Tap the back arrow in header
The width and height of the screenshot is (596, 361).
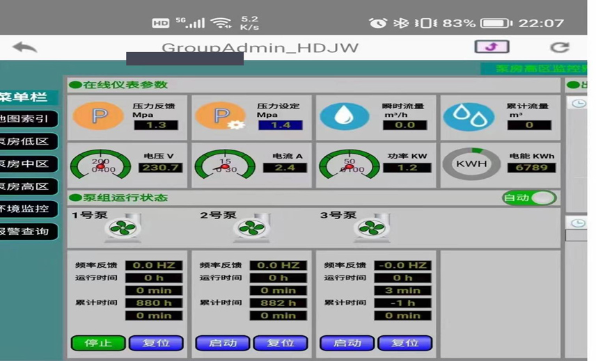[x=25, y=47]
